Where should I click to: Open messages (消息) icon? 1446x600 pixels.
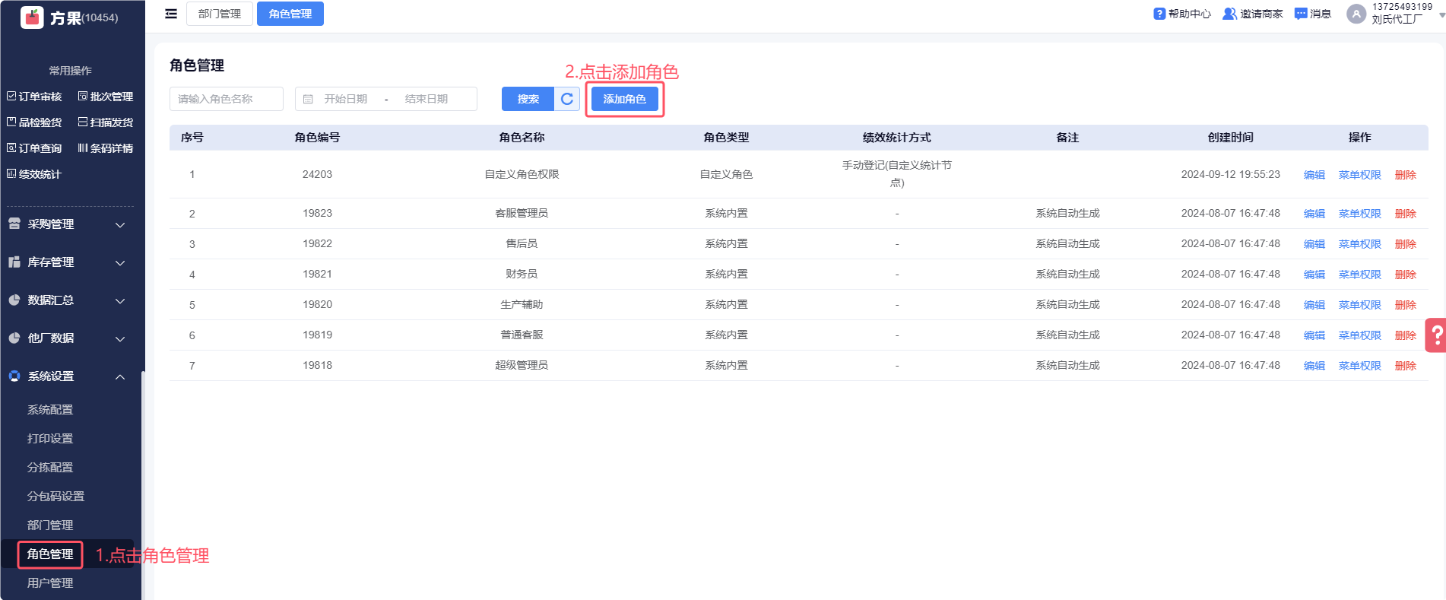(1301, 14)
